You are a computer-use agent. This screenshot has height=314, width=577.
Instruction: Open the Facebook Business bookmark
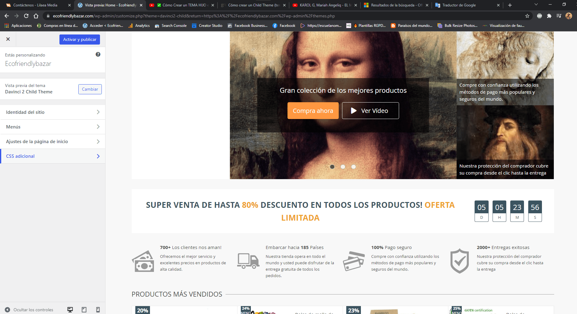(248, 26)
